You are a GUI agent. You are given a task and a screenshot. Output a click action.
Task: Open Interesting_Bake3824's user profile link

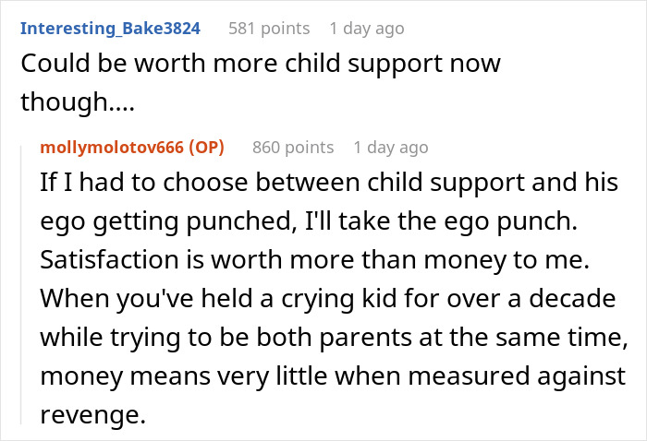(x=110, y=29)
